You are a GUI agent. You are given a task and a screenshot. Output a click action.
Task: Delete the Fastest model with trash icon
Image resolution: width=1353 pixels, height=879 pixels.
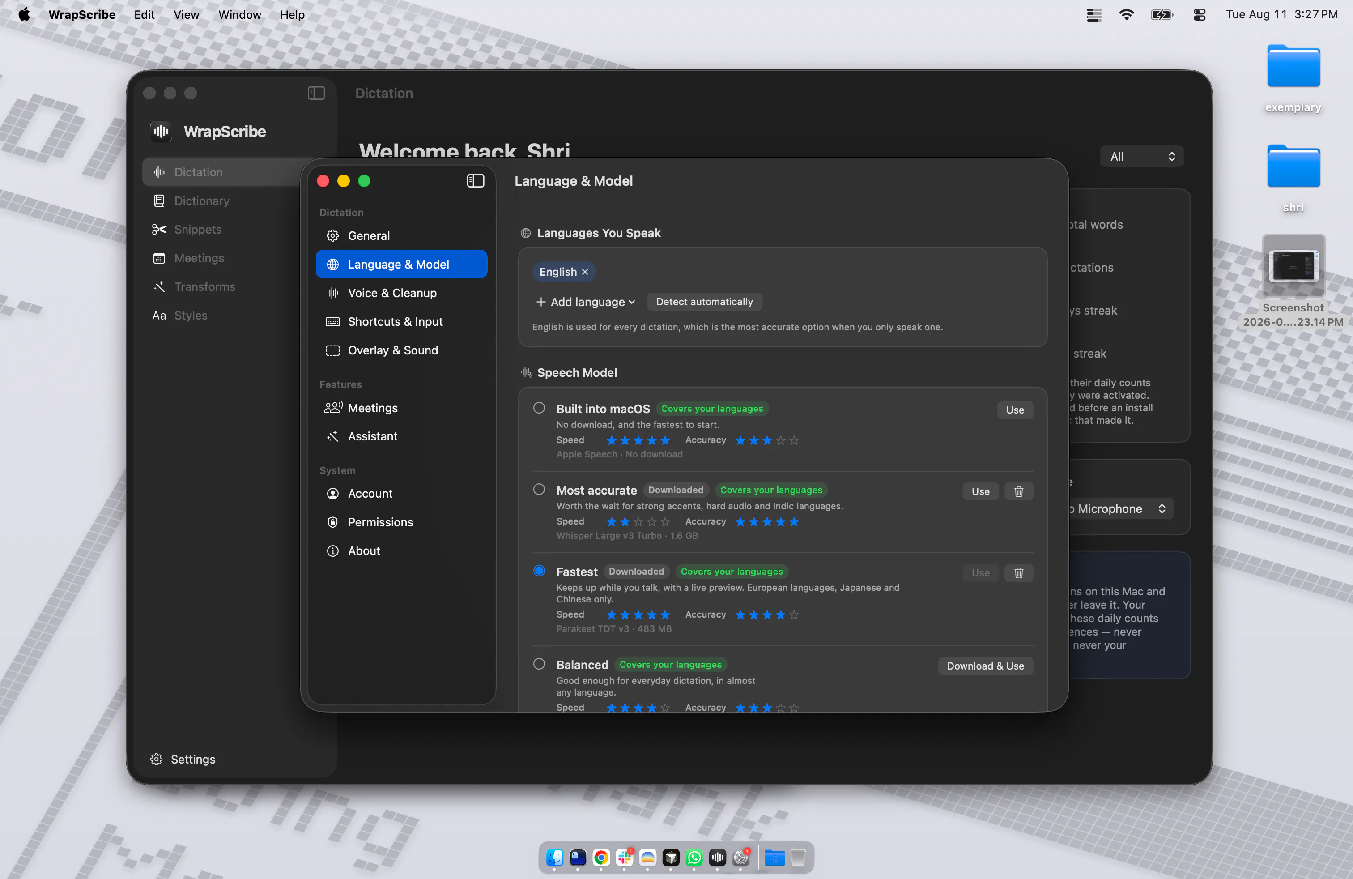1019,572
